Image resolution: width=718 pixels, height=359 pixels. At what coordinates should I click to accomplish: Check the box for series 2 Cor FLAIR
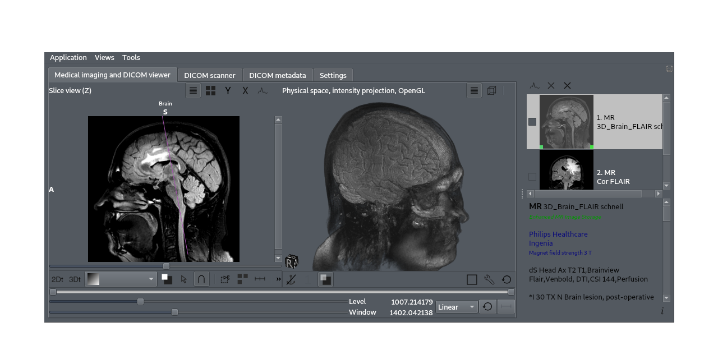point(532,177)
